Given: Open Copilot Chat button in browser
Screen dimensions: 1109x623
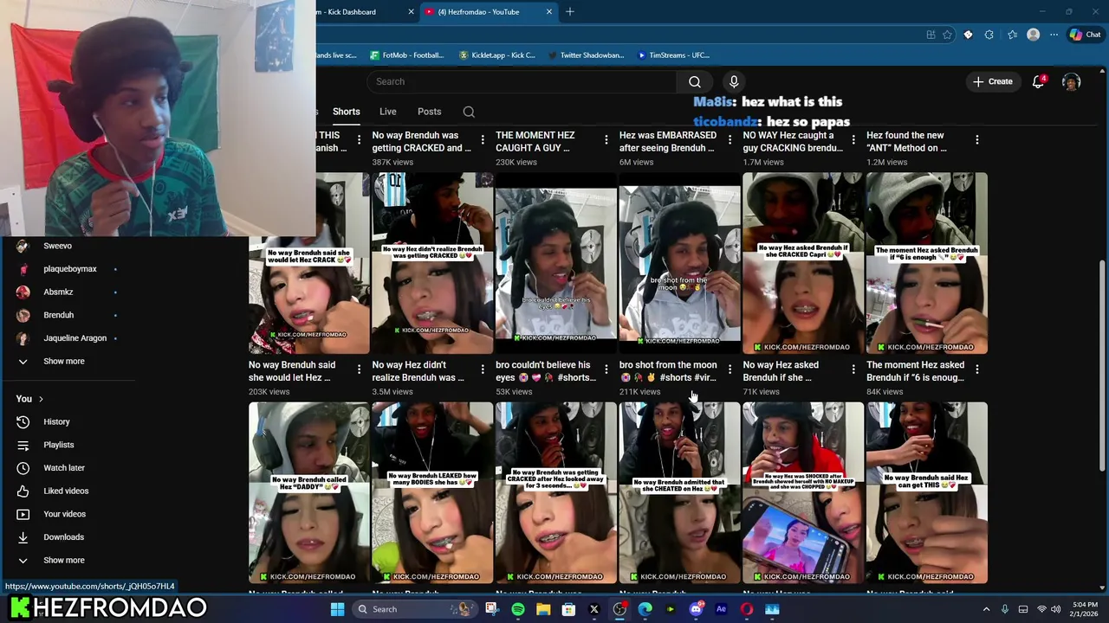Looking at the screenshot, I should point(1085,35).
